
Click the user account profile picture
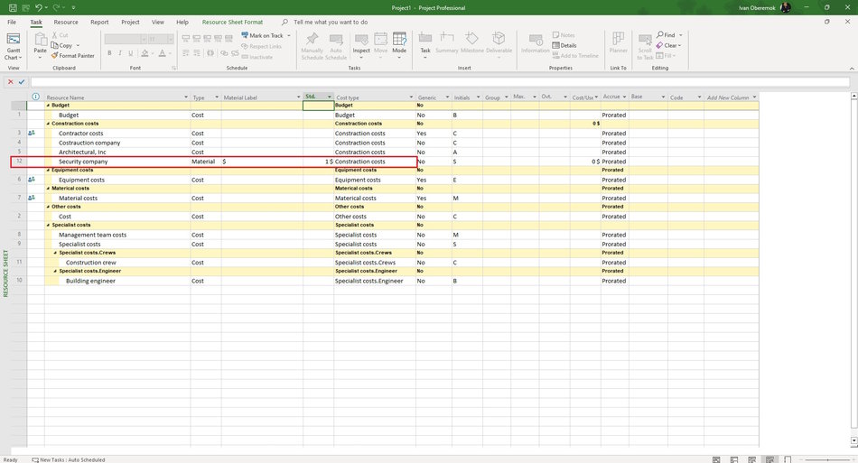point(786,7)
